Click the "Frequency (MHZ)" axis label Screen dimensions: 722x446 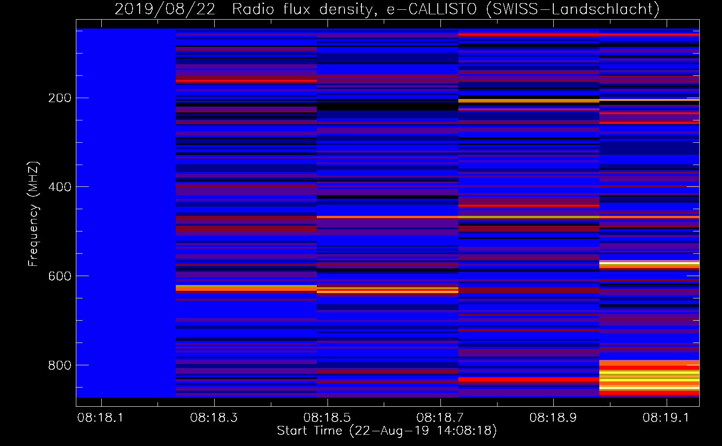click(x=33, y=214)
